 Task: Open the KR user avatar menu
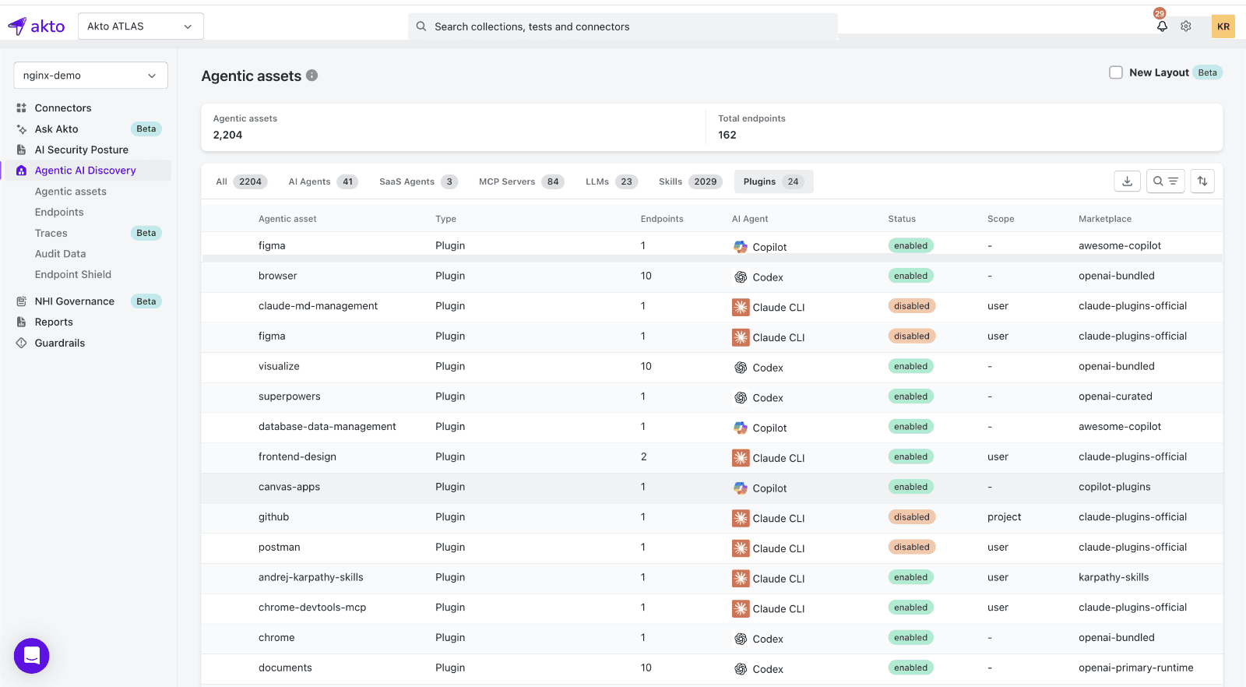[x=1223, y=26]
